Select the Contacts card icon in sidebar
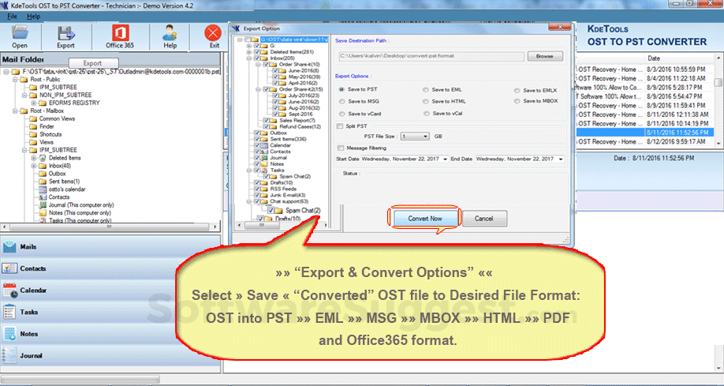Image resolution: width=724 pixels, height=386 pixels. click(9, 268)
